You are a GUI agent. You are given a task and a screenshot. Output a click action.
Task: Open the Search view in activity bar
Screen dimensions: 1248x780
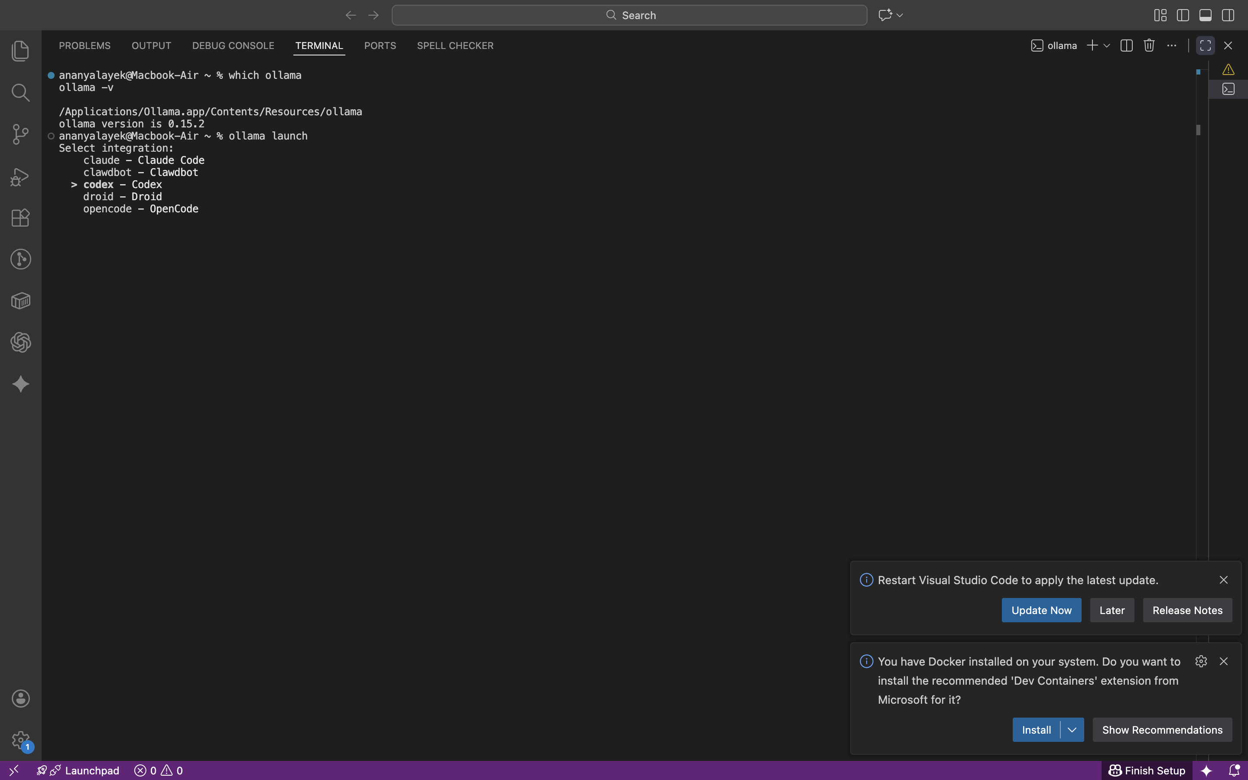[21, 92]
